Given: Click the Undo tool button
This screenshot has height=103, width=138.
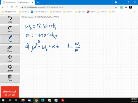Looking at the screenshot, I should coord(10,19).
